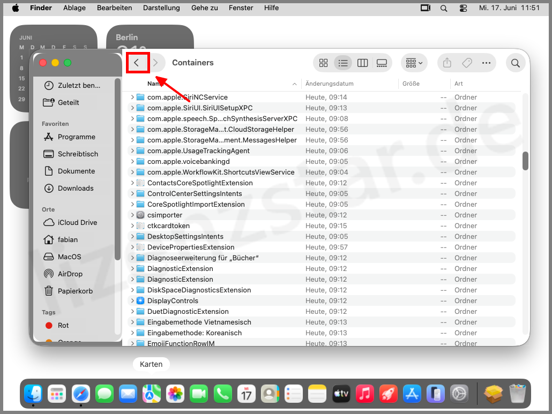Go back with the left chevron button
The image size is (552, 414).
tap(137, 63)
